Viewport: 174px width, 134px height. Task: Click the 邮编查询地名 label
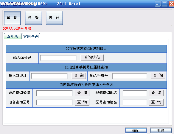coord(106,93)
